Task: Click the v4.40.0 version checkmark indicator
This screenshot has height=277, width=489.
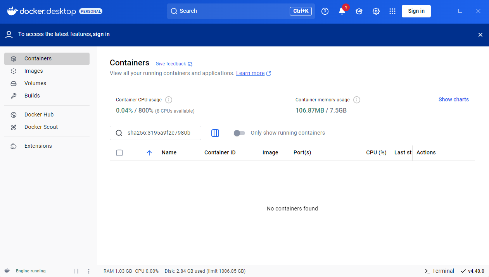Action: click(472, 271)
